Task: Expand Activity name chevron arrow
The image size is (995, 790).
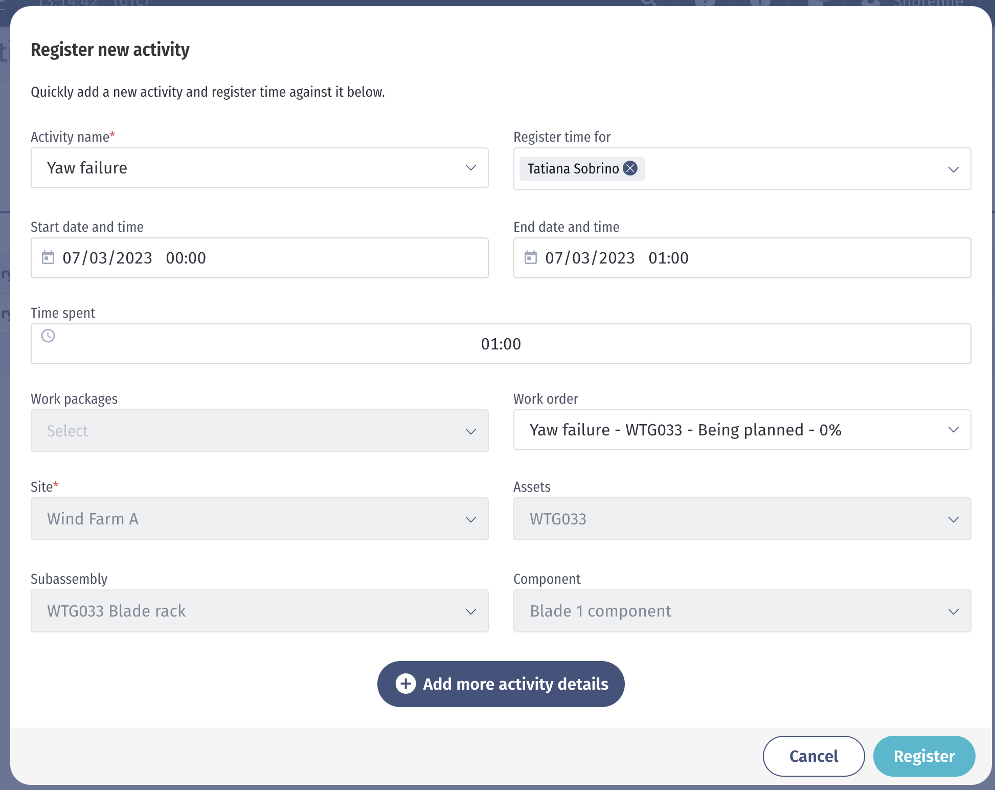Action: point(470,168)
